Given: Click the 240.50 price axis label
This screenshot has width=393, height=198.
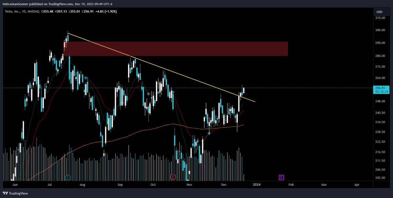Looking at the screenshot, I should (381, 113).
